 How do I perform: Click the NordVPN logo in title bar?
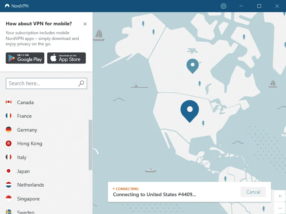pos(7,6)
